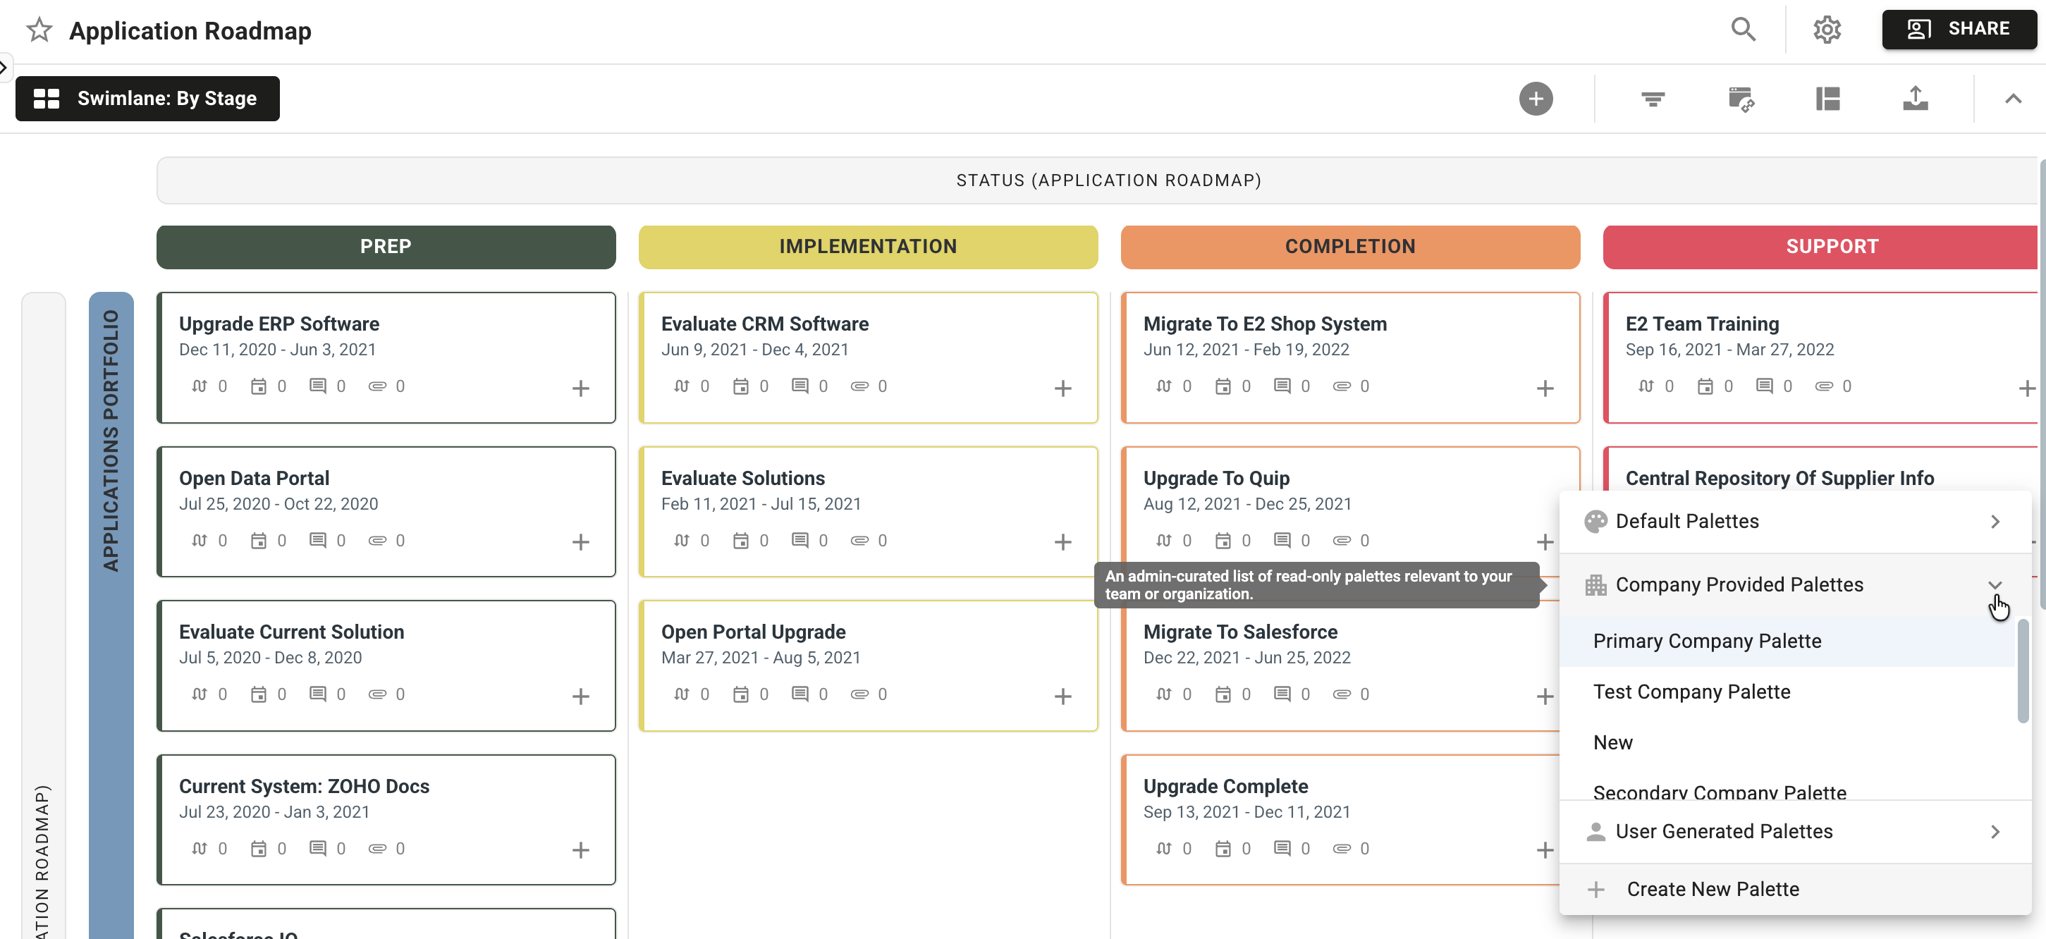Image resolution: width=2046 pixels, height=939 pixels.
Task: Click plus on the Evaluate Solutions card
Action: coord(1062,542)
